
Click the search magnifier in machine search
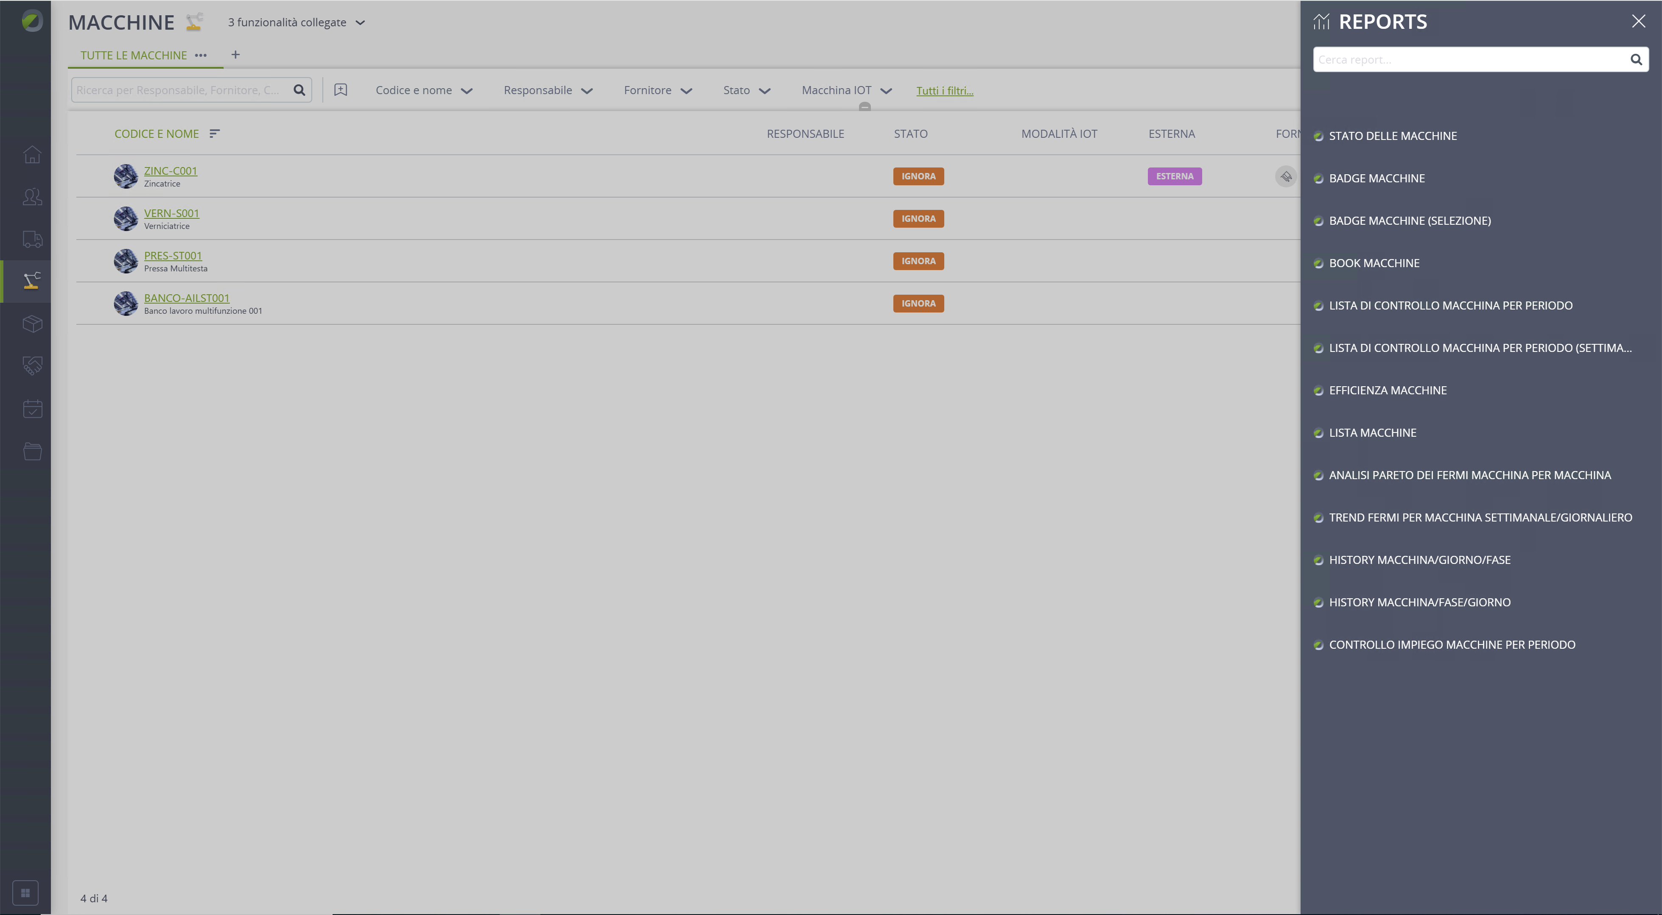(x=299, y=90)
